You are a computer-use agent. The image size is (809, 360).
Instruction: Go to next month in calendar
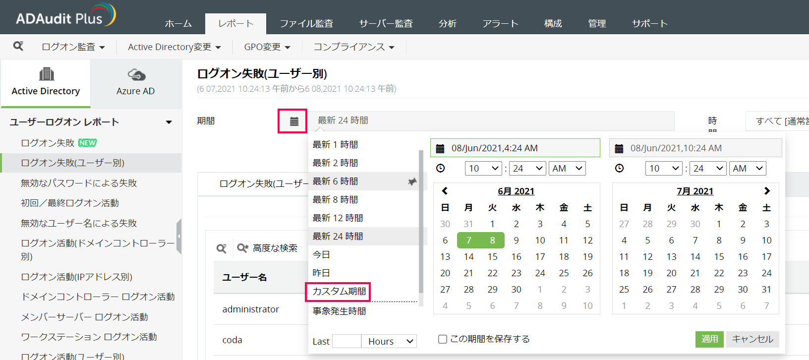point(766,191)
